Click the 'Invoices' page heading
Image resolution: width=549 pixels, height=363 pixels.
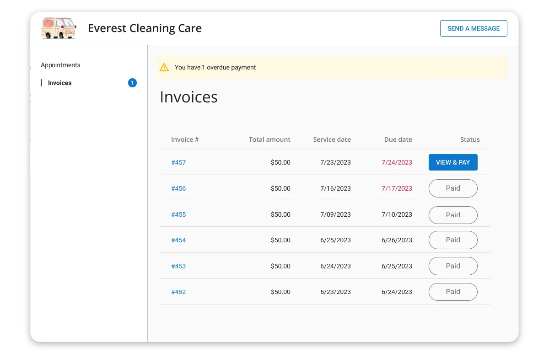[x=188, y=97]
